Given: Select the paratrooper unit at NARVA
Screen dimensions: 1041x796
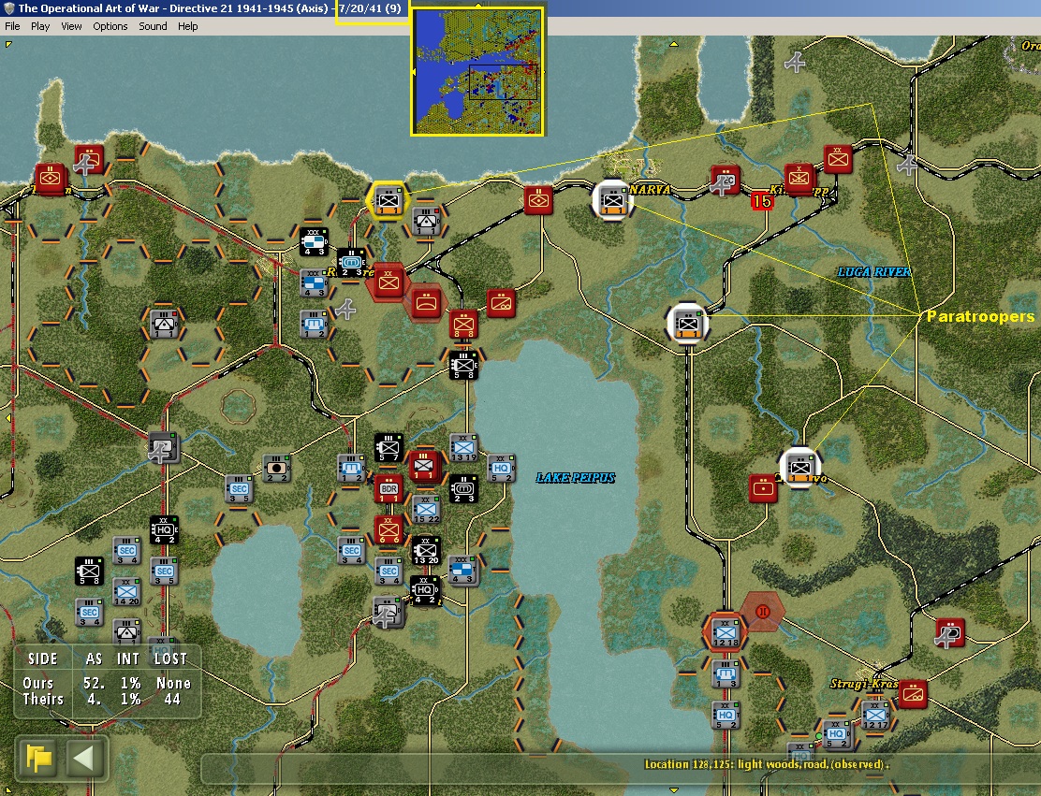Looking at the screenshot, I should 613,199.
